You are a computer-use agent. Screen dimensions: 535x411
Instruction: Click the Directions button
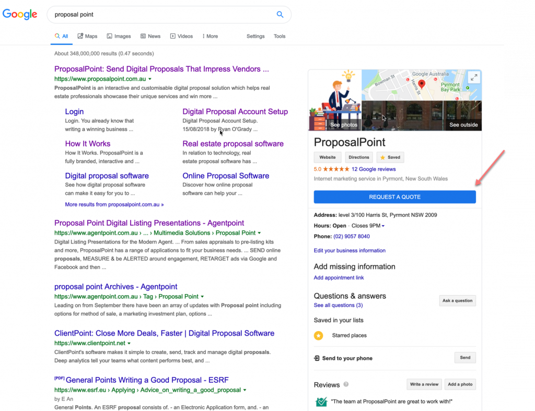pyautogui.click(x=358, y=157)
